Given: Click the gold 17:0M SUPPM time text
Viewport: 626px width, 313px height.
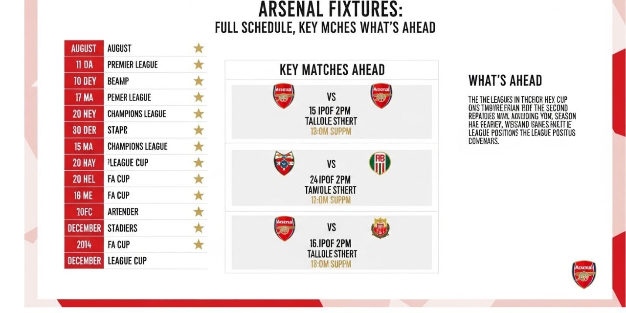Looking at the screenshot, I should 331,201.
